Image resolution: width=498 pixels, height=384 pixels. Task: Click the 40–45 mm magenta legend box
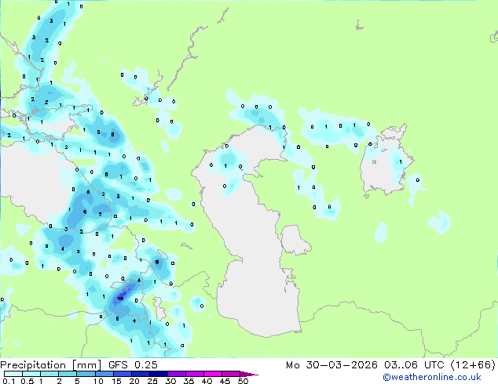213,374
